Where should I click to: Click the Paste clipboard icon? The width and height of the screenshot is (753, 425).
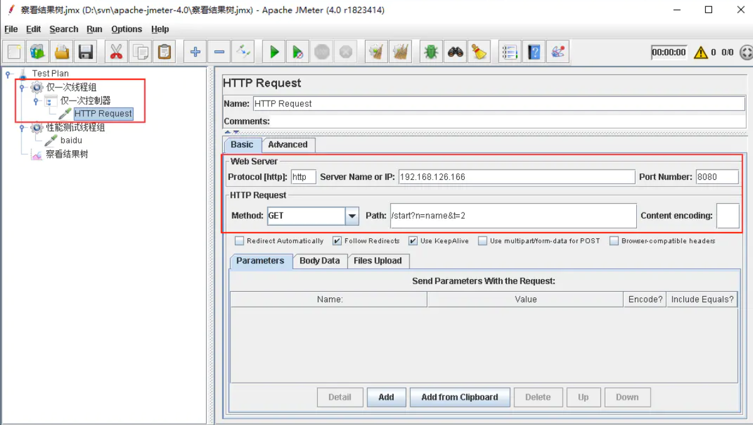tap(165, 52)
